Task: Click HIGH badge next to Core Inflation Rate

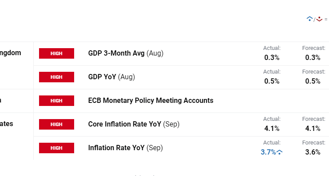Action: coord(57,124)
